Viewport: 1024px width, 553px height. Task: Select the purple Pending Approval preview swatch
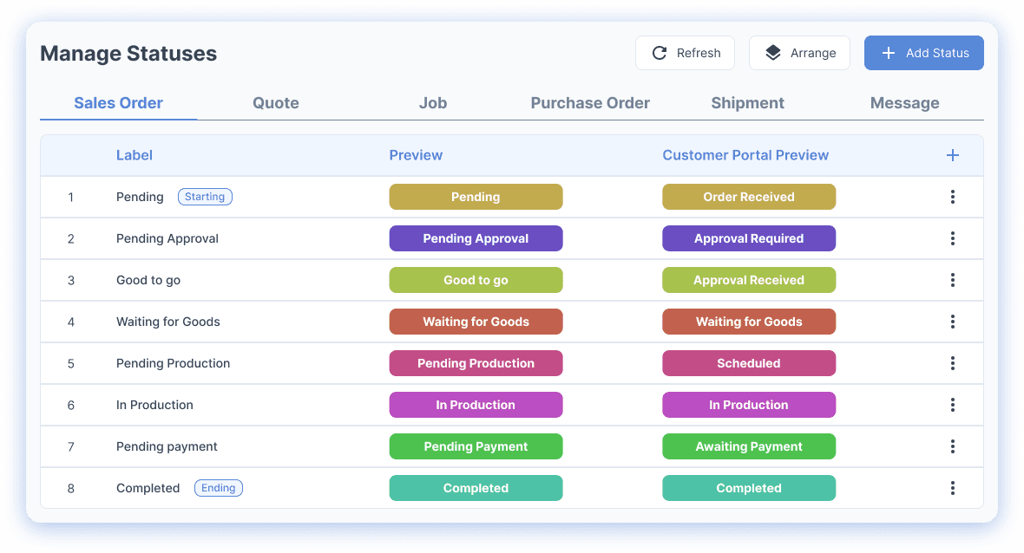point(476,238)
